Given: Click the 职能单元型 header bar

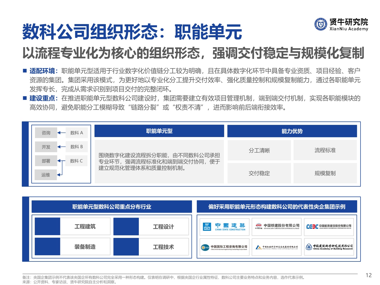Looking at the screenshot, I should coord(159,131).
